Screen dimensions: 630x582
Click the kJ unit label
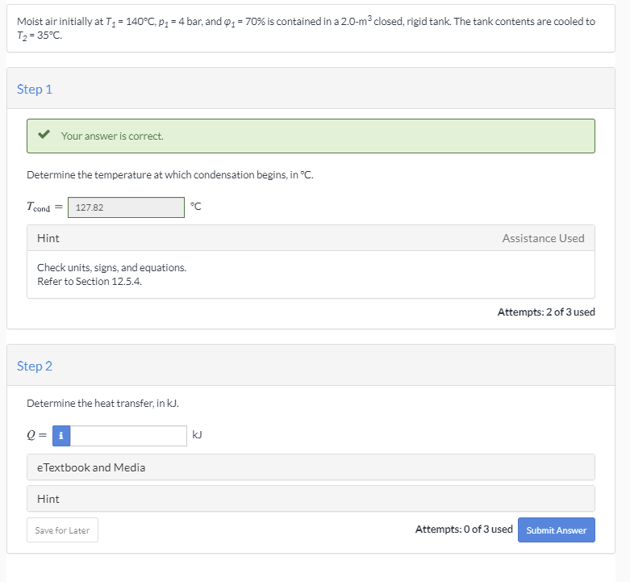(x=198, y=435)
